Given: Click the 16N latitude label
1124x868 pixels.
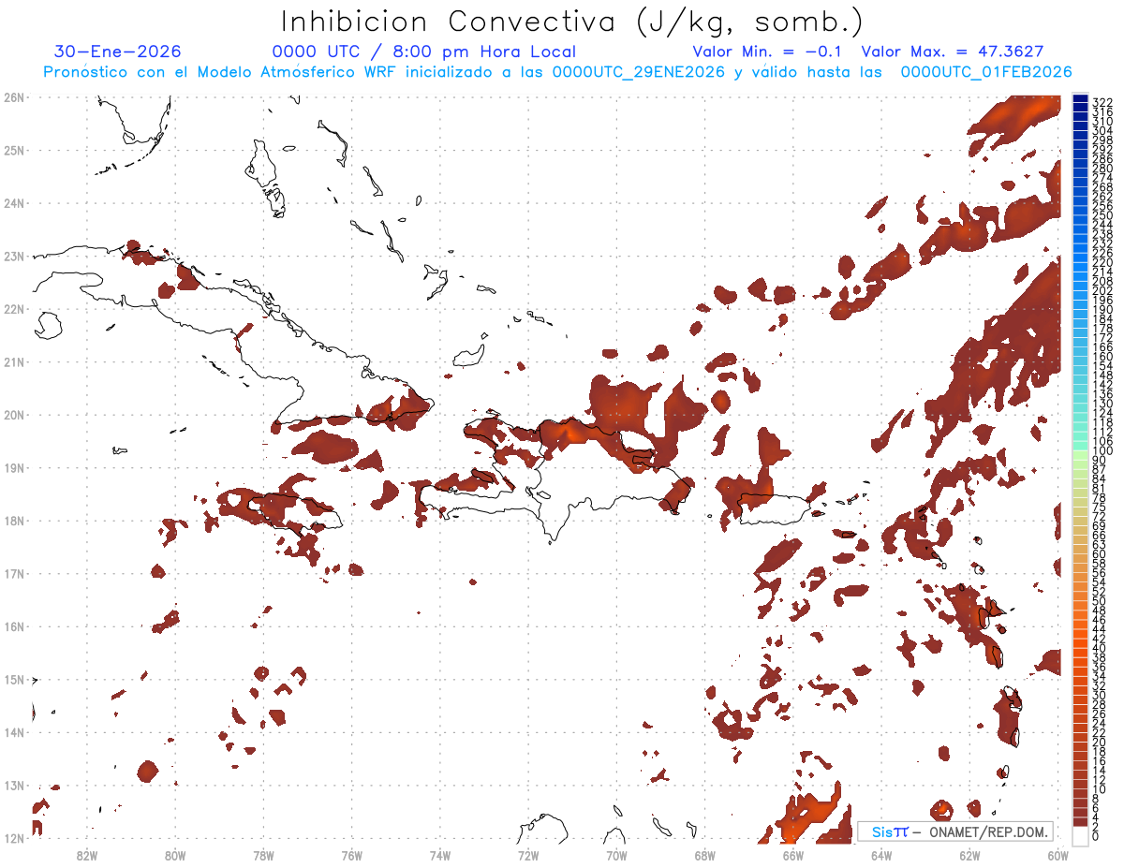Looking at the screenshot, I should click(14, 626).
